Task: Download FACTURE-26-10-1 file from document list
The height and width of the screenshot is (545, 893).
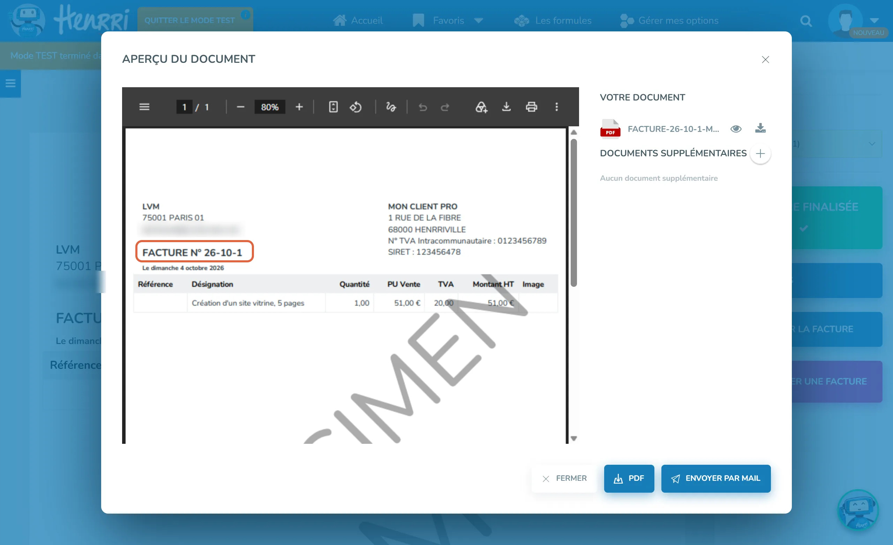Action: coord(760,128)
